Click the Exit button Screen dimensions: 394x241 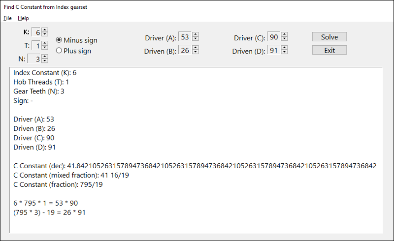(329, 50)
